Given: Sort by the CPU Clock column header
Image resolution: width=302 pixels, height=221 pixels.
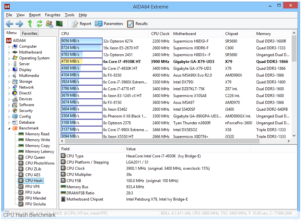Looking at the screenshot, I should tap(160, 34).
